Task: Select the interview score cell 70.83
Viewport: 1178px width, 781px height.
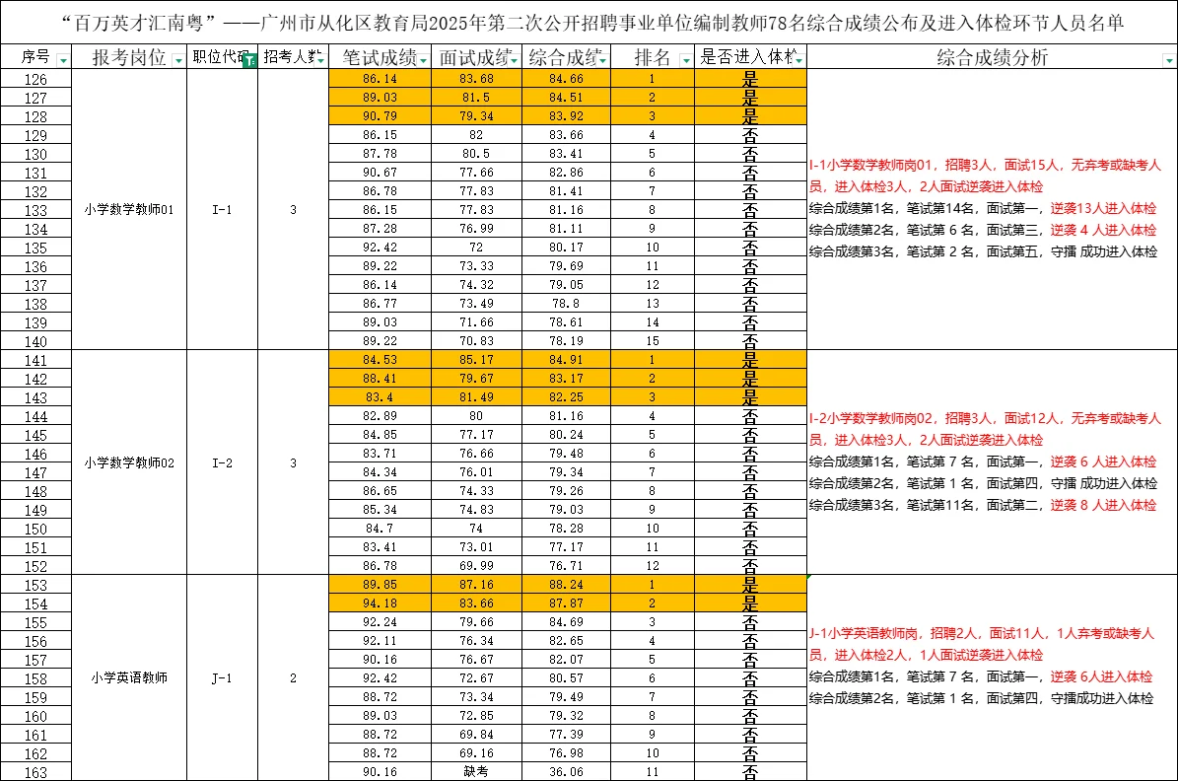Action: point(476,340)
